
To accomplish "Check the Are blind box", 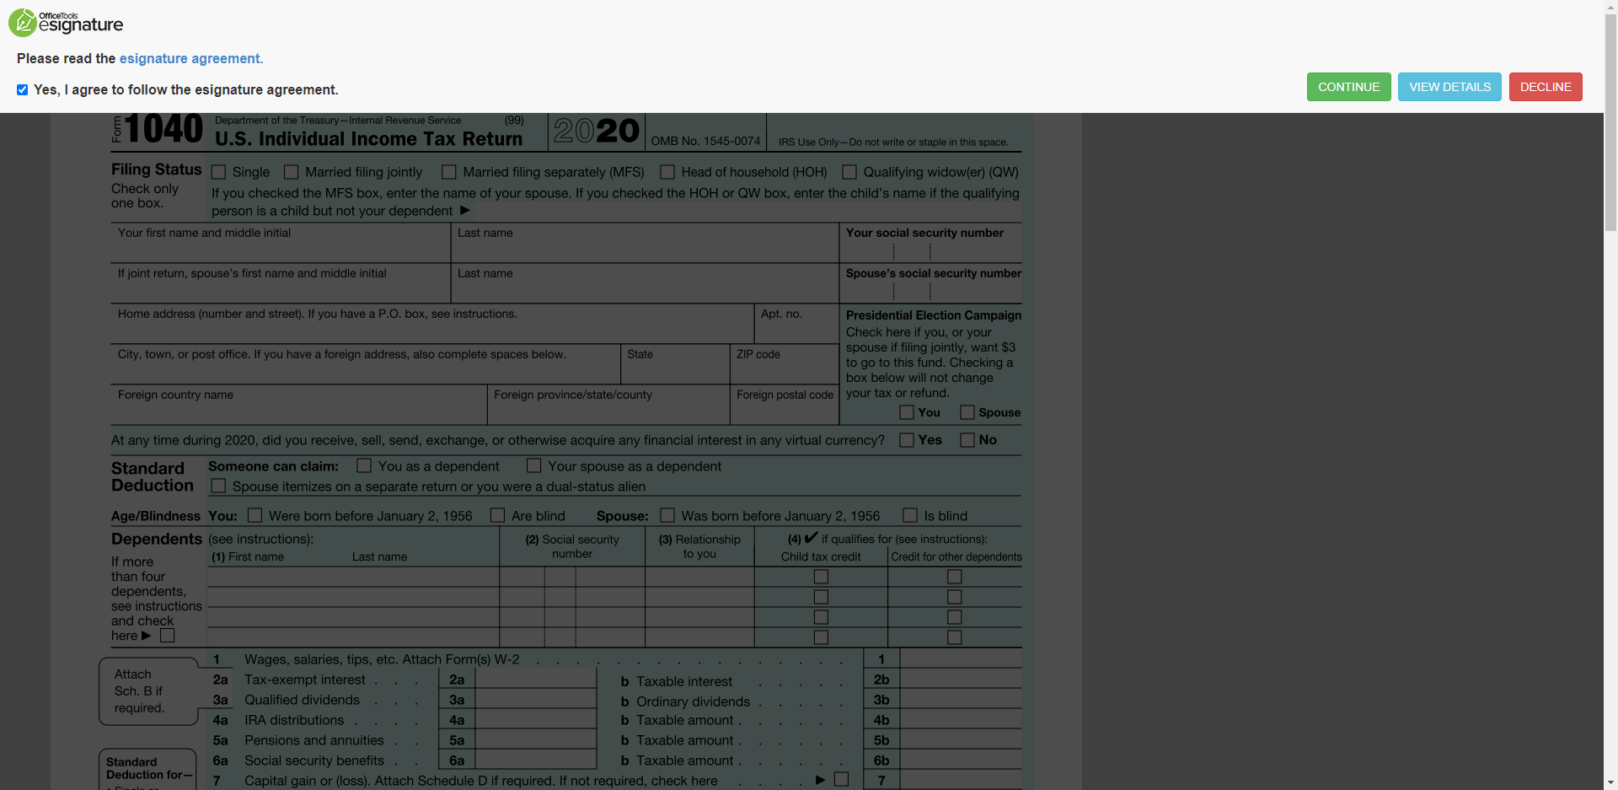I will pos(497,515).
